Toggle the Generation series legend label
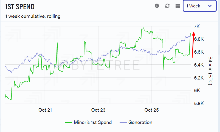The height and width of the screenshot is (132, 220). [x=140, y=122]
